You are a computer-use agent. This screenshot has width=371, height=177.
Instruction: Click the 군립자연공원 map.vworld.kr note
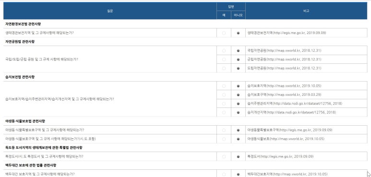(x=284, y=59)
